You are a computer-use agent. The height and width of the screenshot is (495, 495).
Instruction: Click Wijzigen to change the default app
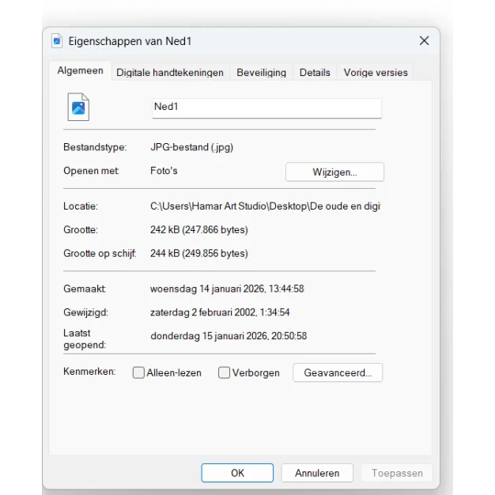[334, 172]
